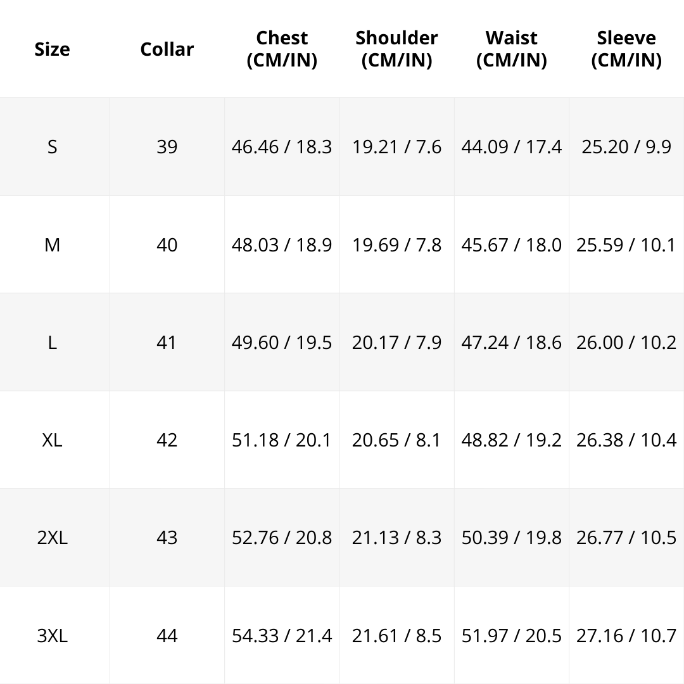Click collar value 44
This screenshot has height=684, width=684.
[167, 636]
